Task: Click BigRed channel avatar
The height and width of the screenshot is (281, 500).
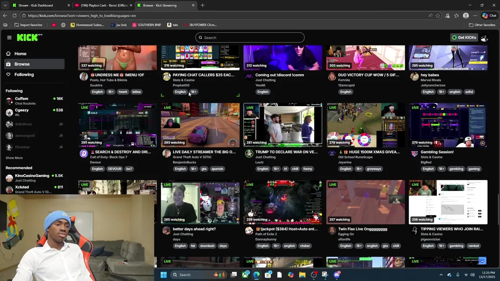Action: point(414,153)
